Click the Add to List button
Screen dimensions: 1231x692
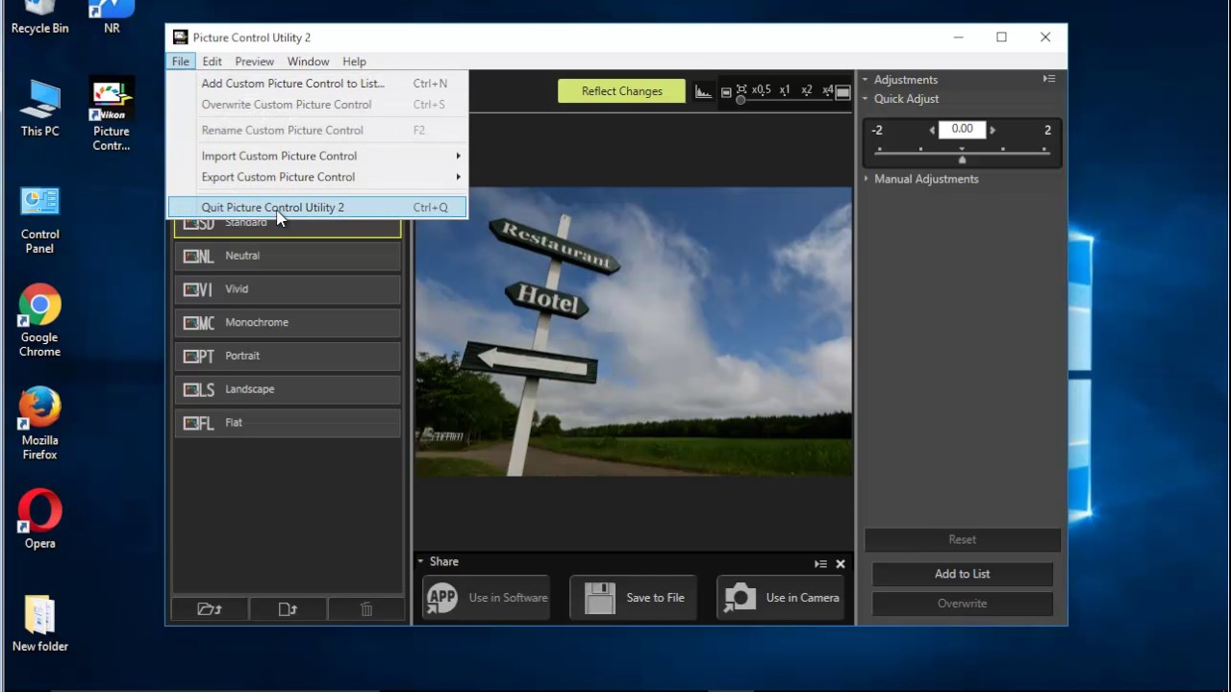[x=962, y=574]
